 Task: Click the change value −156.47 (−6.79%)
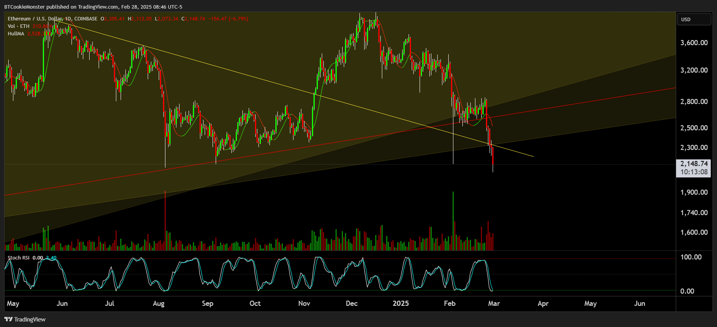(228, 19)
